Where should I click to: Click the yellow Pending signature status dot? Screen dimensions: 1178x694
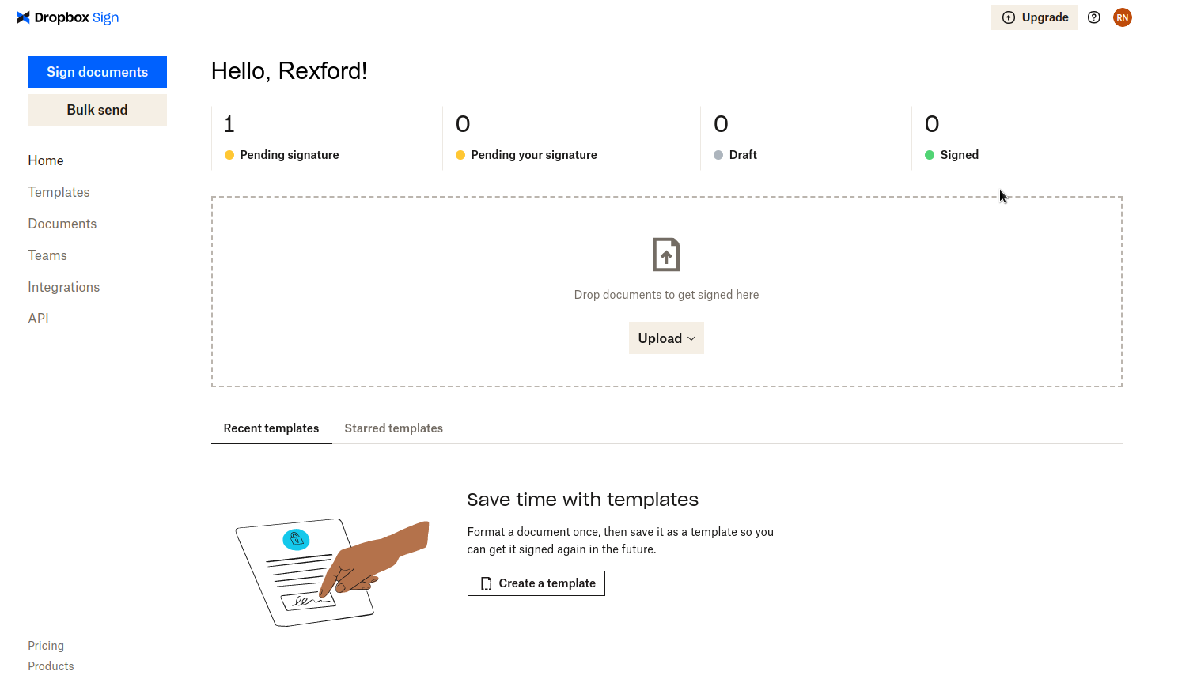pos(229,155)
